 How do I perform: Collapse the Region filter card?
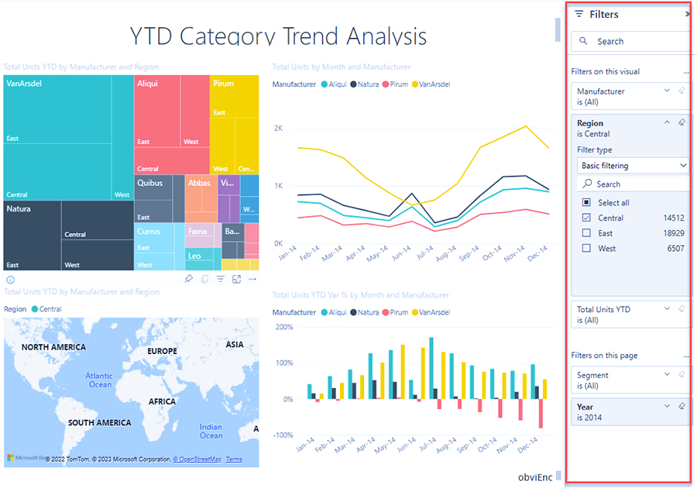coord(667,122)
